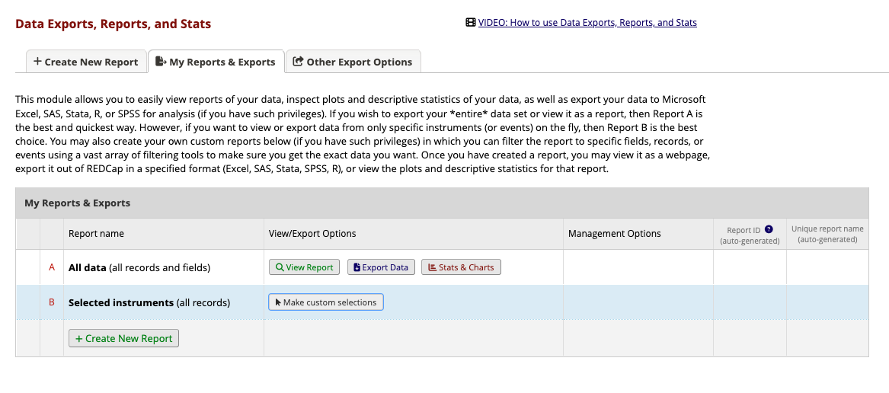Click the film icon beside the video link
This screenshot has height=393, width=889.
click(471, 23)
